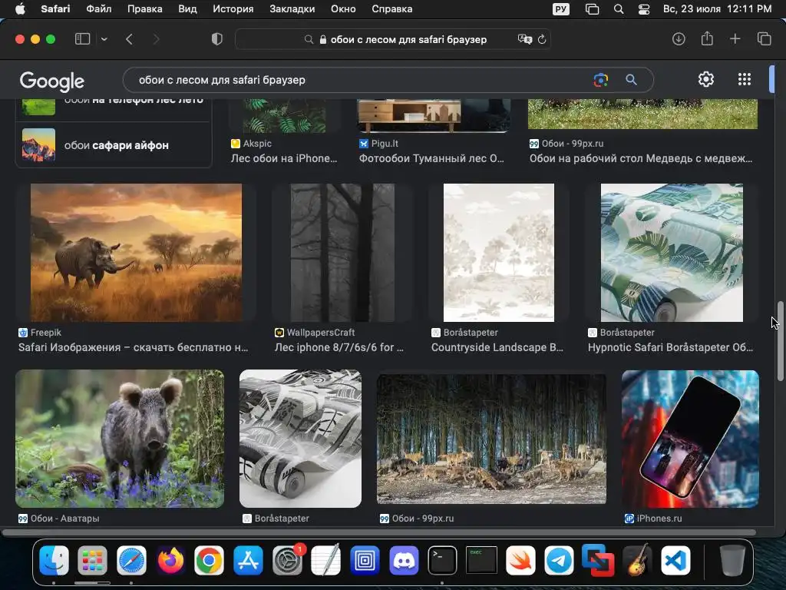The width and height of the screenshot is (786, 590).
Task: Open TextEdit from the Dock
Action: point(325,560)
